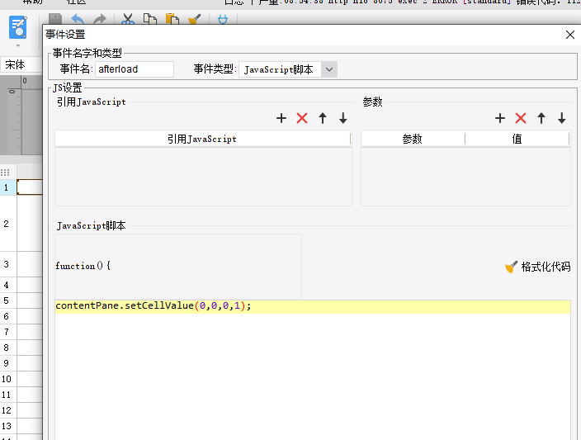Screen dimensions: 581x440
Task: Click the empty parameter table area
Action: click(465, 177)
